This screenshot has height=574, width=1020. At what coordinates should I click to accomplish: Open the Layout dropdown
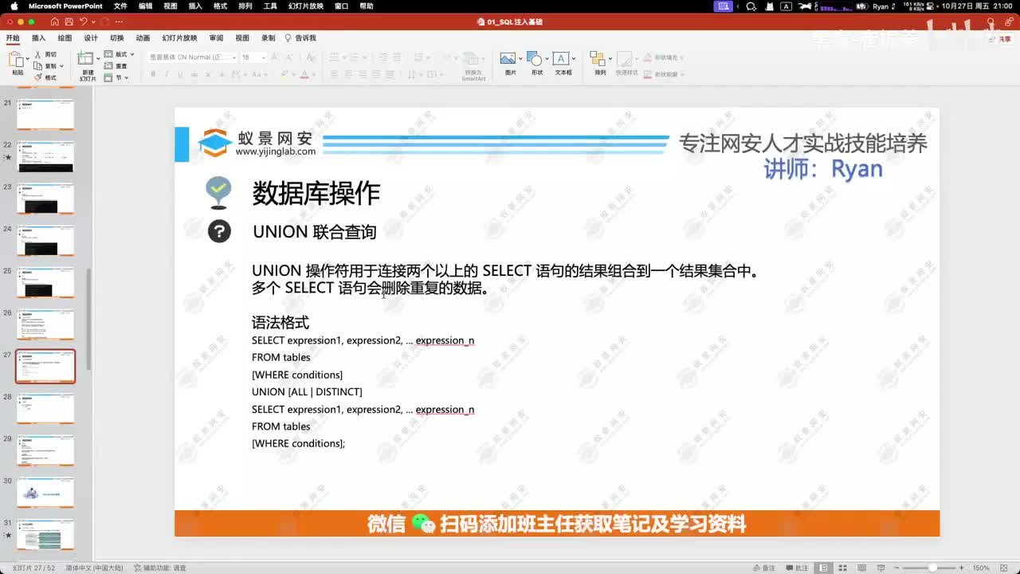click(120, 54)
